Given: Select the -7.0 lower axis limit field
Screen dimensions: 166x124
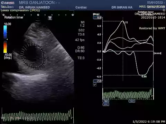Looking at the screenshot, I should coord(97,81).
